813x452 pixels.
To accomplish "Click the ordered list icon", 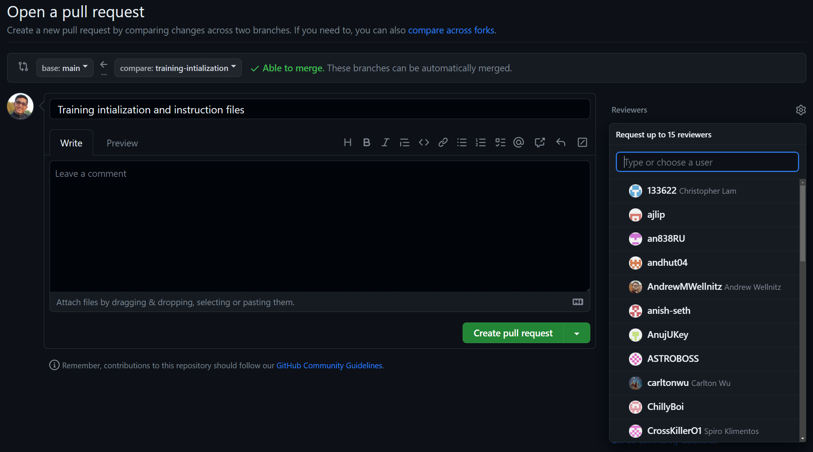I will [x=480, y=143].
